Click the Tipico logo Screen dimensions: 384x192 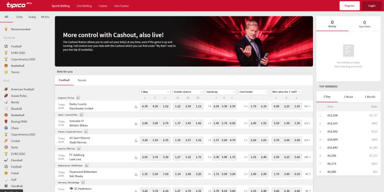tap(16, 6)
